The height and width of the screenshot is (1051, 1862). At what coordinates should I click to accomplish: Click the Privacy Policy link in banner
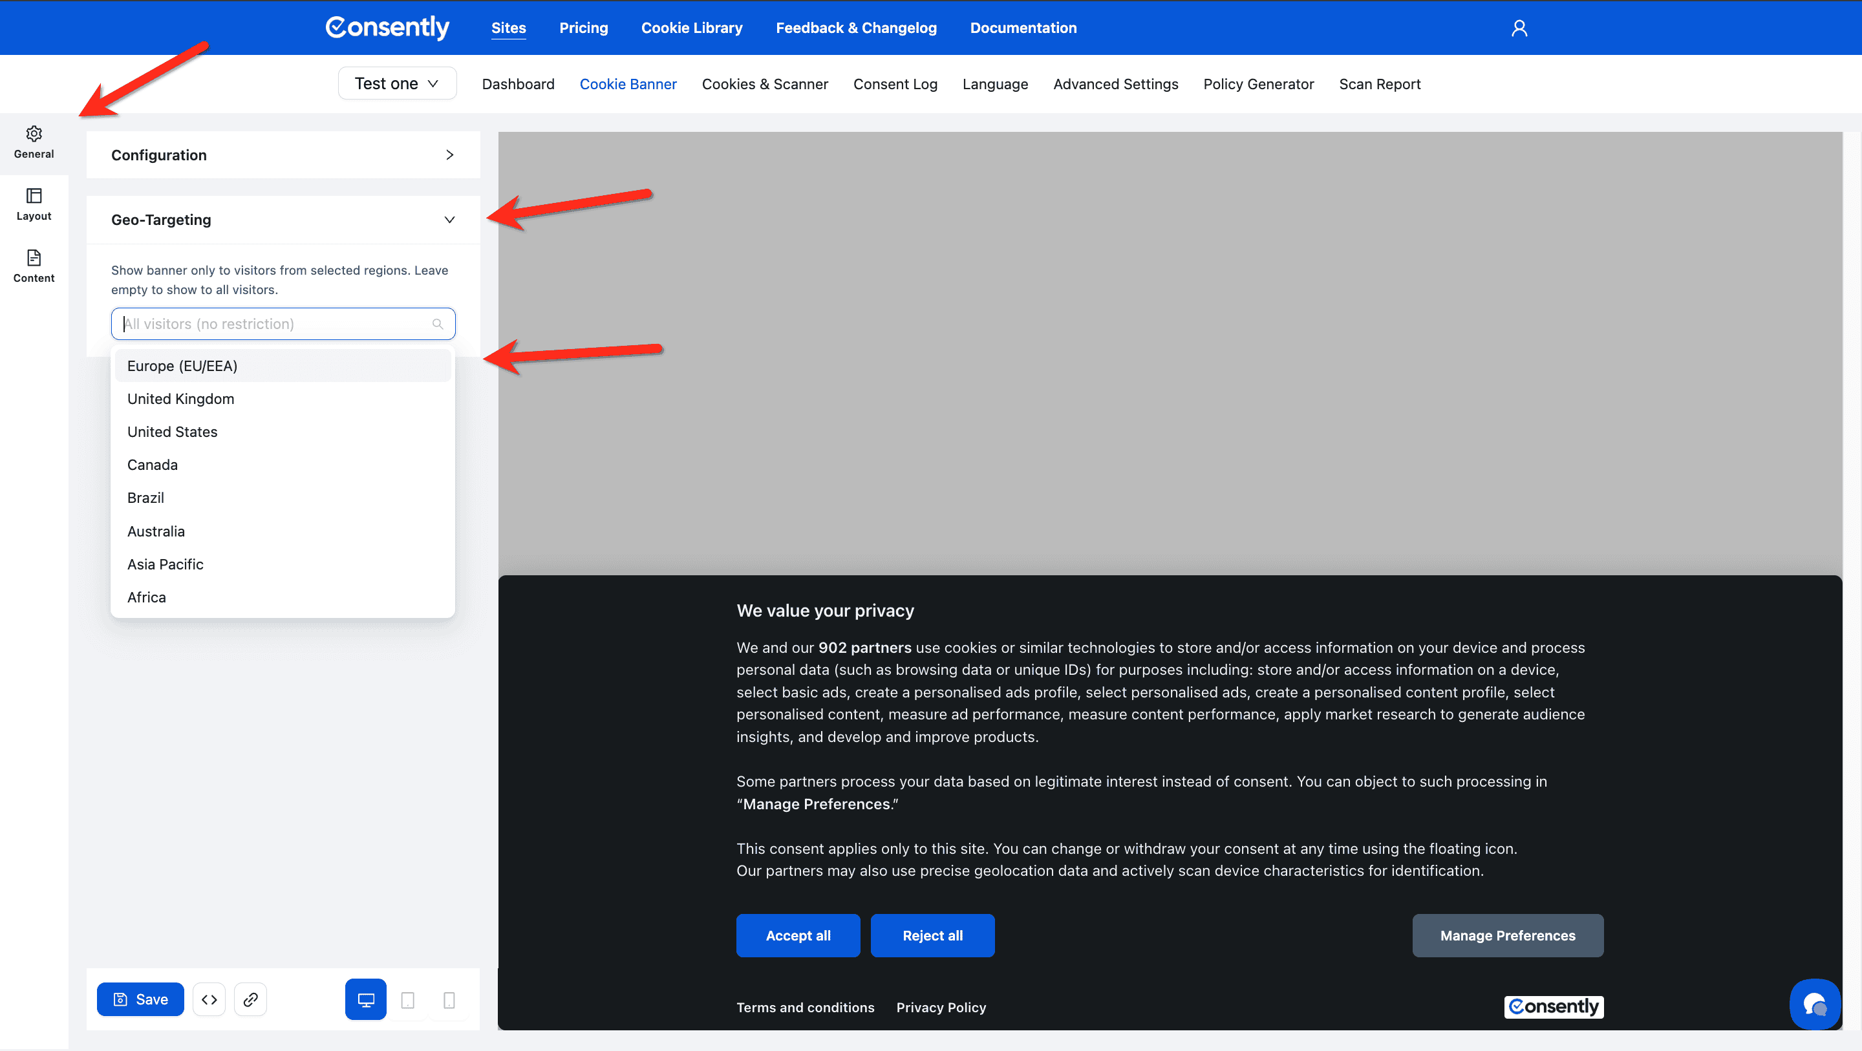click(x=941, y=1007)
